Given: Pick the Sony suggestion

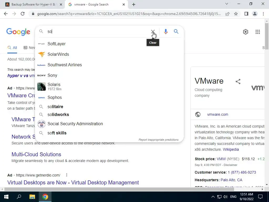Looking at the screenshot, I should 109,75.
